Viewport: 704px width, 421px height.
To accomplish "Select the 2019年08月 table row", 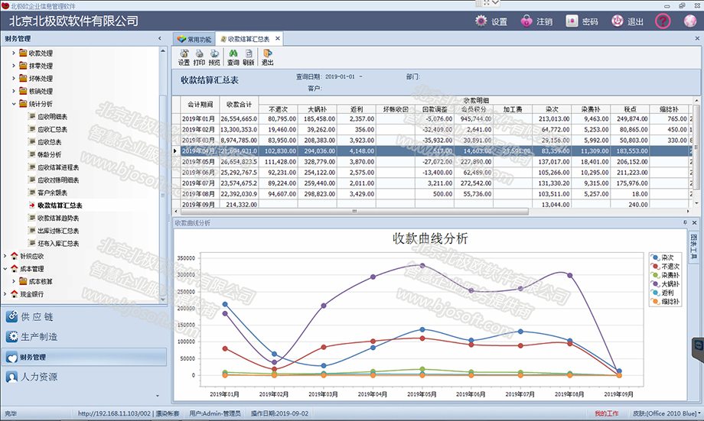I will [433, 193].
